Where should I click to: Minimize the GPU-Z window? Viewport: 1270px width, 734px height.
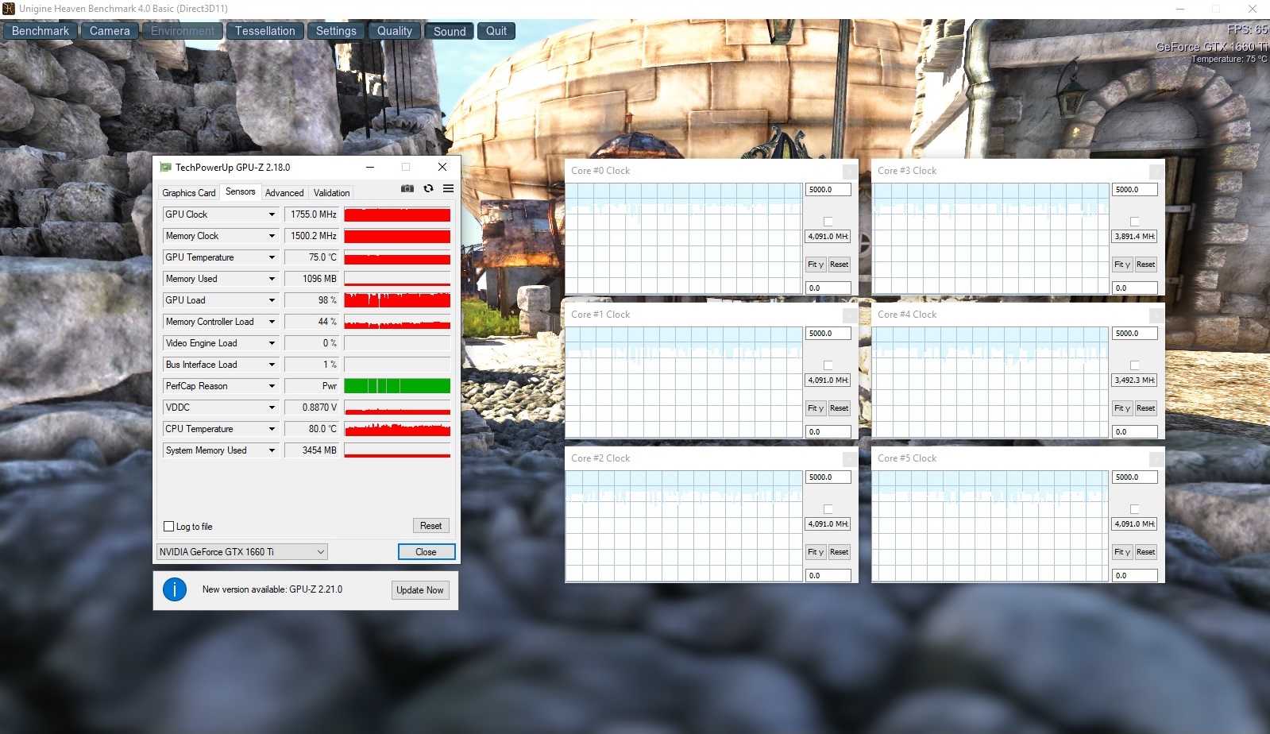coord(370,168)
